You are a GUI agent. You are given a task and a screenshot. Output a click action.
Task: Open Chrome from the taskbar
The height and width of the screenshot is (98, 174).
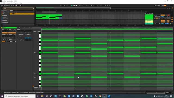(100, 96)
